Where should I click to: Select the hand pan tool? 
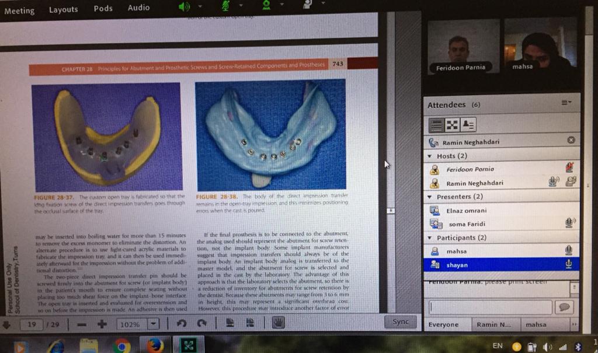point(277,322)
